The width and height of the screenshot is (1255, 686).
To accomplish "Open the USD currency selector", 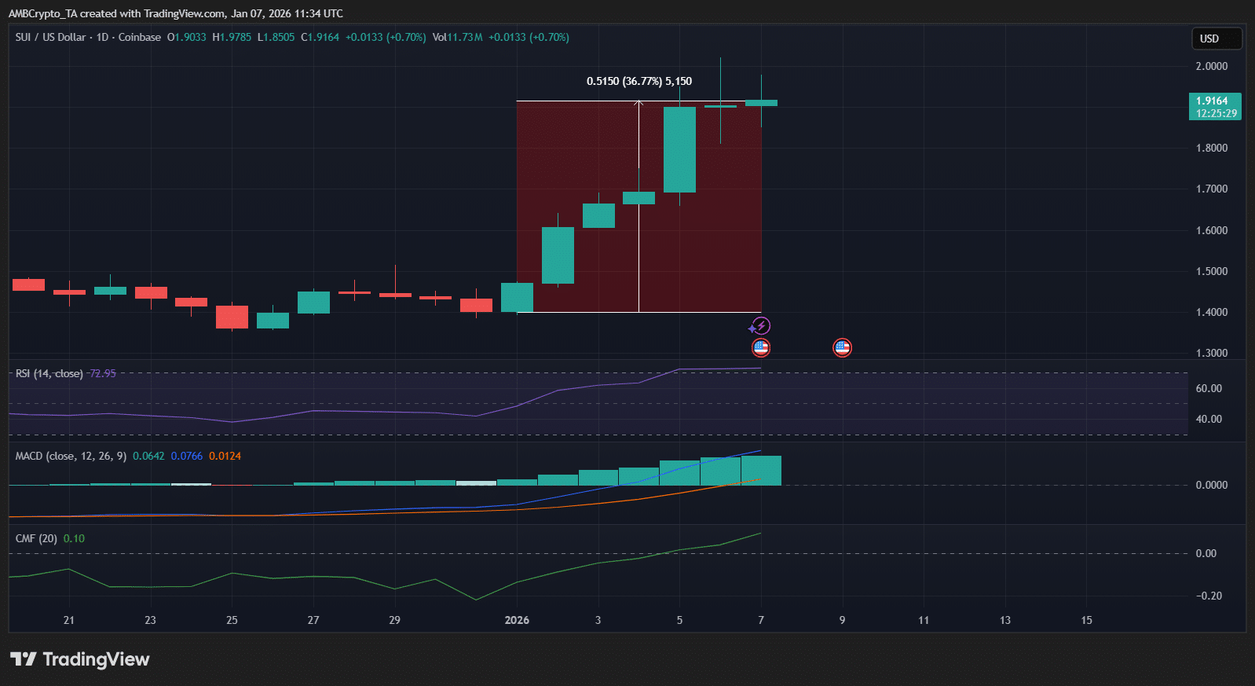I will [1216, 39].
